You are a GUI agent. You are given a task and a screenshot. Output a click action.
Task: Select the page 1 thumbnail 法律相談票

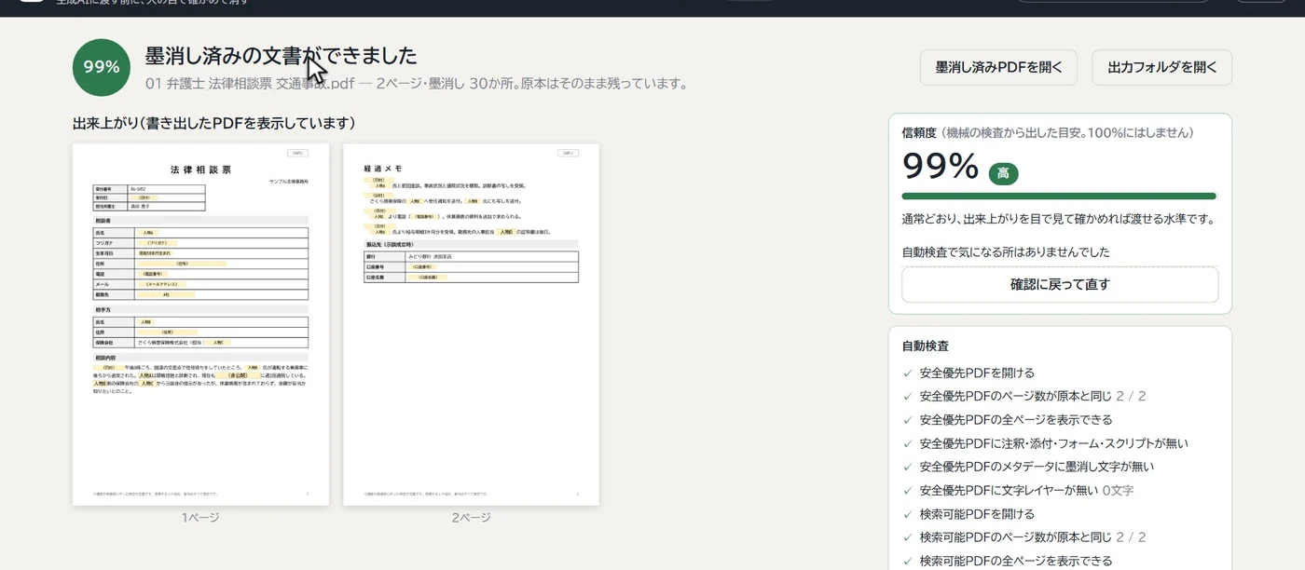click(x=200, y=324)
